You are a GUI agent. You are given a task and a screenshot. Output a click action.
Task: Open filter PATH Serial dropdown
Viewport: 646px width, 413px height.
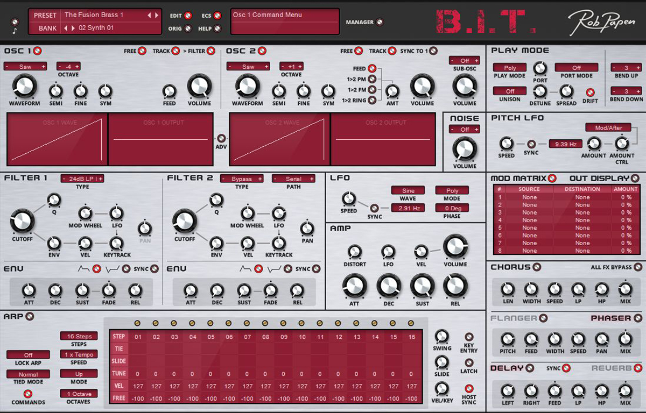coord(293,179)
